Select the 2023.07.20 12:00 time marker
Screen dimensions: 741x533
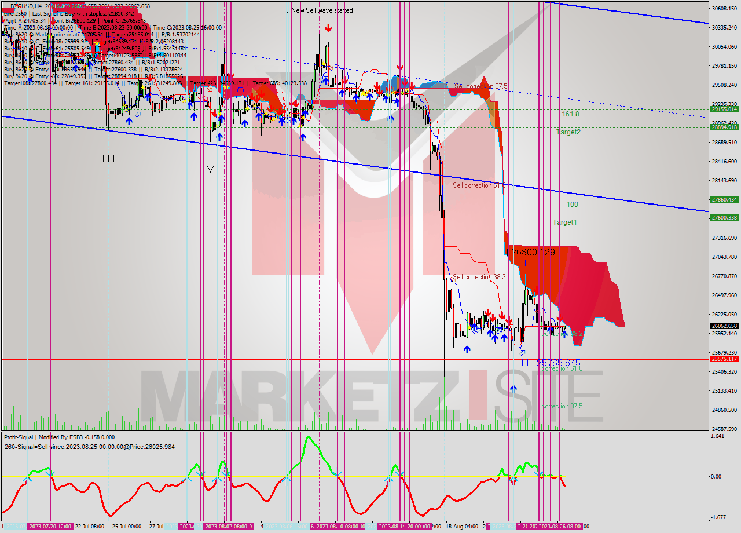50,527
